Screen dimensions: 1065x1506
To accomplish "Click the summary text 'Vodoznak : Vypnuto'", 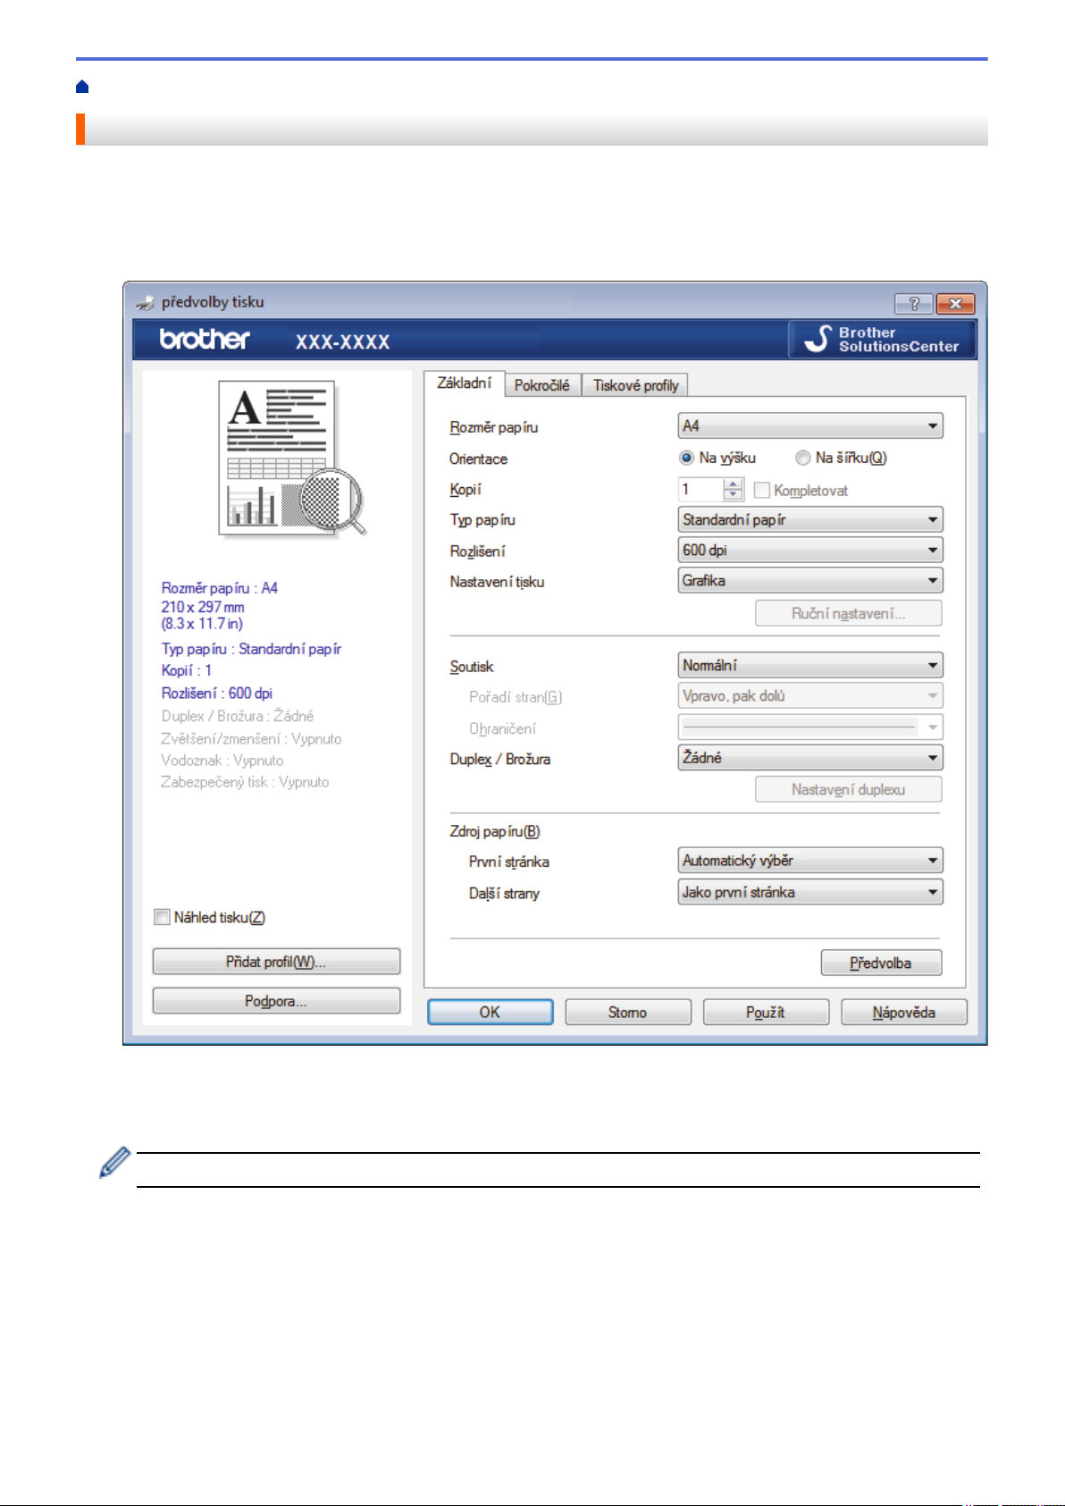I will click(222, 761).
